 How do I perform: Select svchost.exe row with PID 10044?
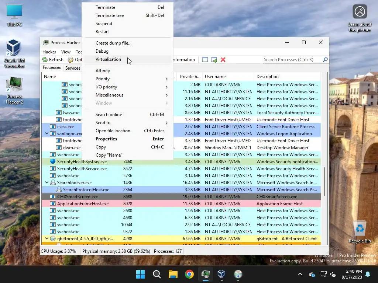click(181, 225)
